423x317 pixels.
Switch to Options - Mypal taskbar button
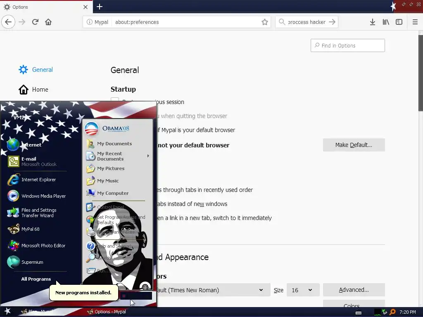point(107,312)
